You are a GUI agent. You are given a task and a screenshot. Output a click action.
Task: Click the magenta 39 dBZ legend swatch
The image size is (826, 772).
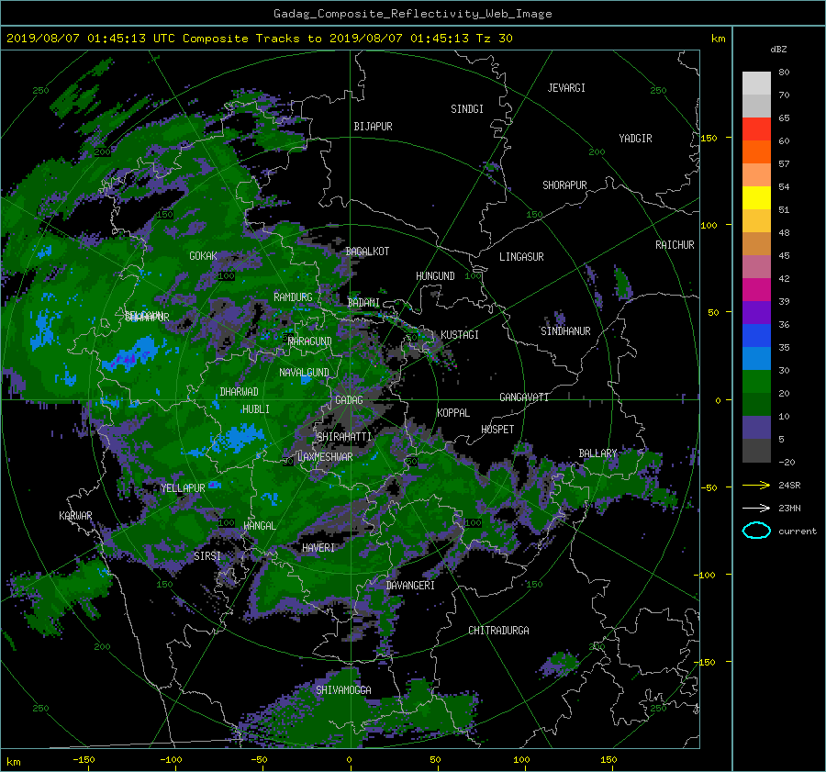[x=756, y=290]
